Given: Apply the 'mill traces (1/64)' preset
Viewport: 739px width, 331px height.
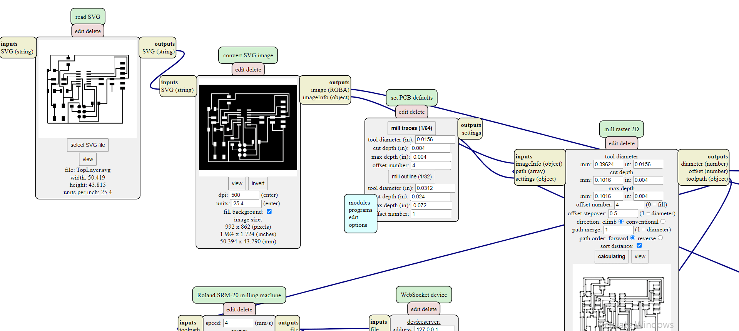Looking at the screenshot, I should [411, 128].
